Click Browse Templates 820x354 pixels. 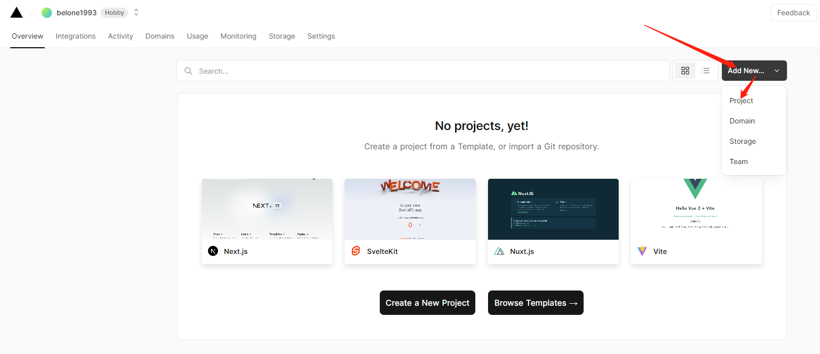coord(536,303)
